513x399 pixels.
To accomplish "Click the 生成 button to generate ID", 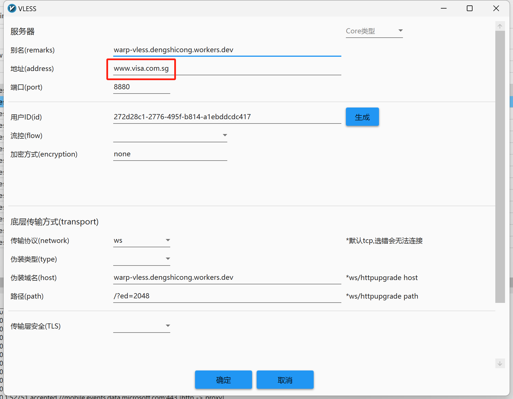I will click(362, 117).
